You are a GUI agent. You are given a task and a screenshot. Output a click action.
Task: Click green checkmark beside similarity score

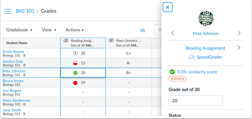pos(172,72)
